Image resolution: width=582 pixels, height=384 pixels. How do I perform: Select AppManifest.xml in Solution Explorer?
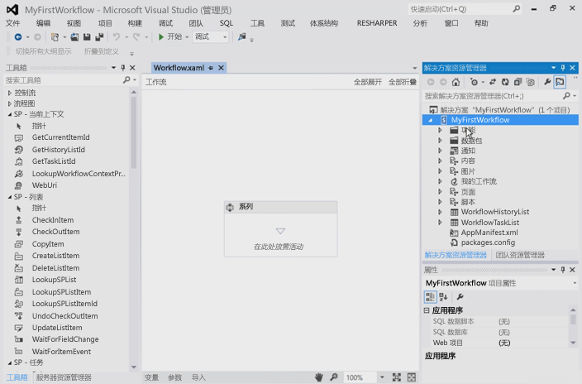489,233
